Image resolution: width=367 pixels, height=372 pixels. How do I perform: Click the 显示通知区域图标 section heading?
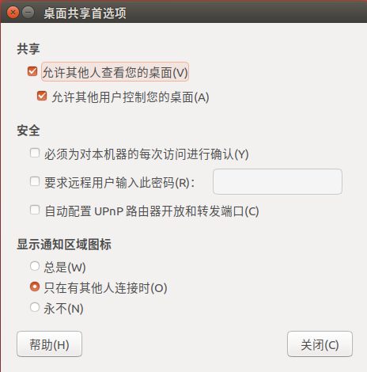pos(64,245)
